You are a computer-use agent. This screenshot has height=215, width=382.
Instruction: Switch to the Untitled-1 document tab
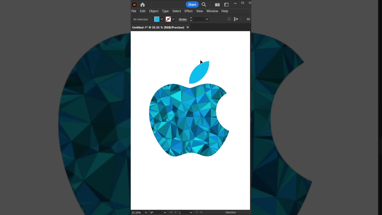pyautogui.click(x=158, y=27)
